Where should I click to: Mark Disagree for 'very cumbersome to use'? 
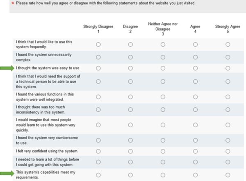pyautogui.click(x=130, y=140)
